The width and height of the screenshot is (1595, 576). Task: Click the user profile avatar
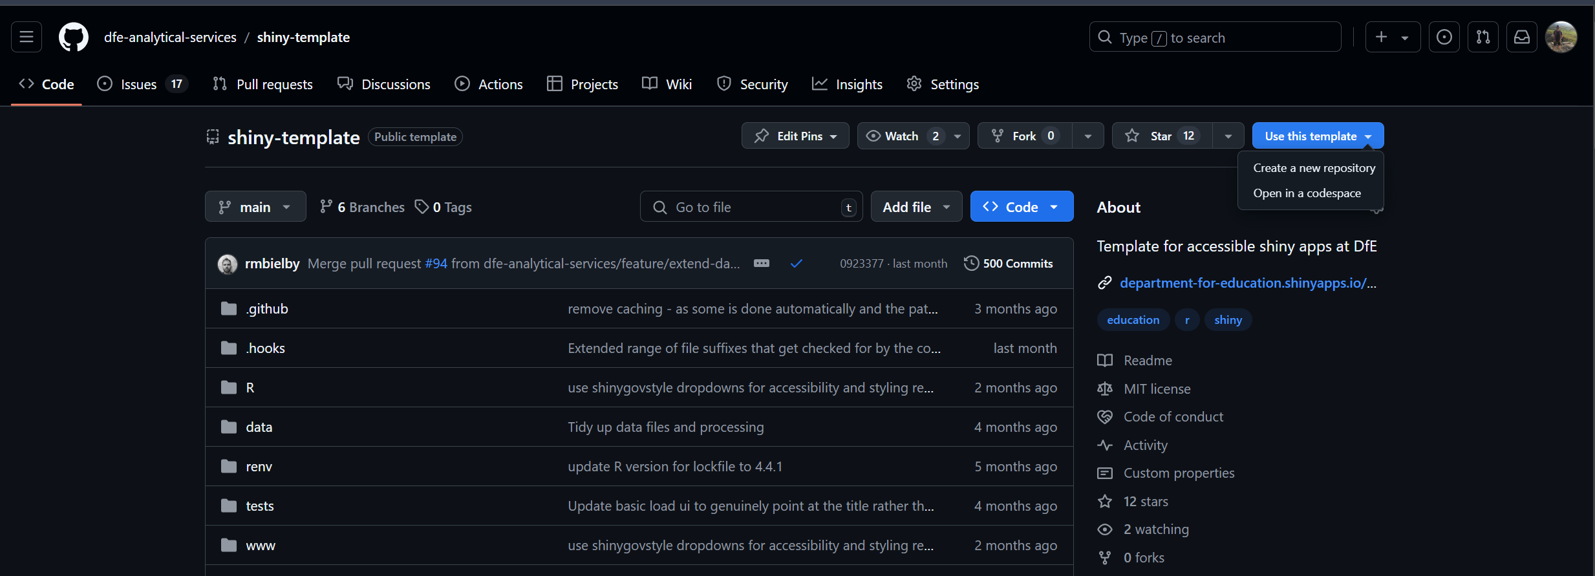click(x=1561, y=37)
